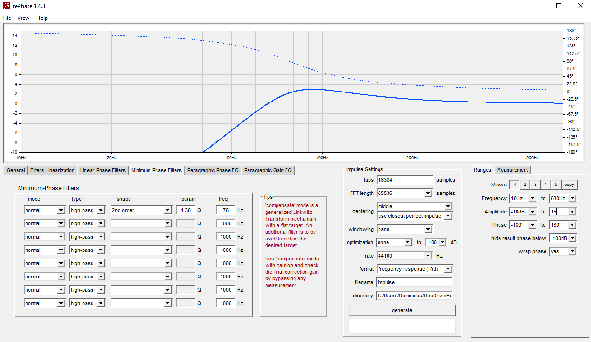Image resolution: width=591 pixels, height=342 pixels.
Task: Click the Q param field showing 1.30
Action: (x=185, y=210)
